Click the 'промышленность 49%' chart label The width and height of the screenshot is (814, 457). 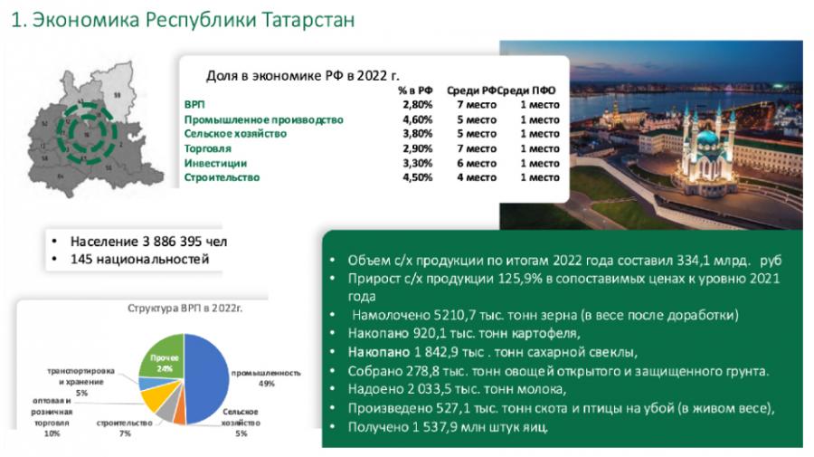(x=266, y=378)
